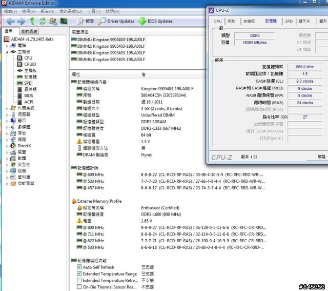Click the '@ 800 MHz' timing row
The image size is (328, 291).
click(172, 227)
